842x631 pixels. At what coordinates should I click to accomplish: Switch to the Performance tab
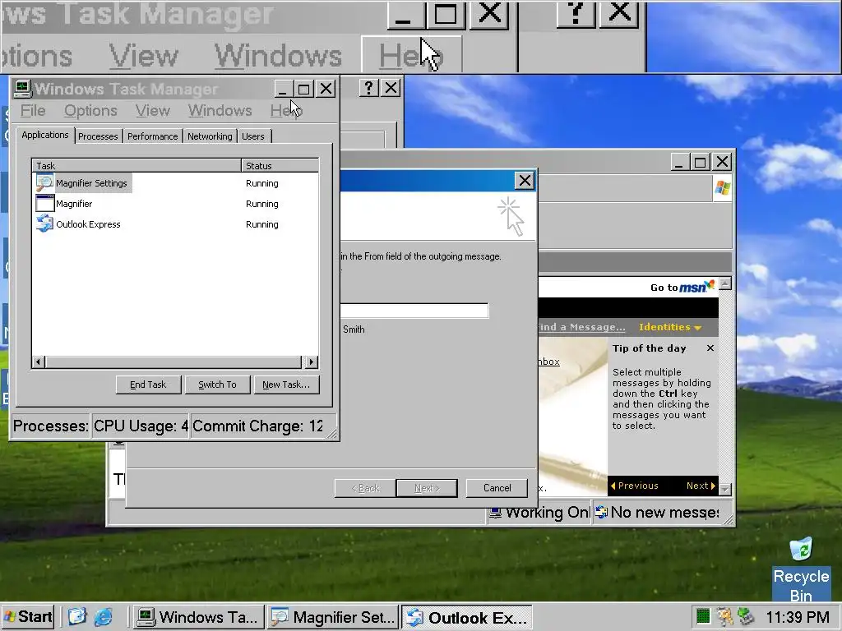click(x=152, y=136)
